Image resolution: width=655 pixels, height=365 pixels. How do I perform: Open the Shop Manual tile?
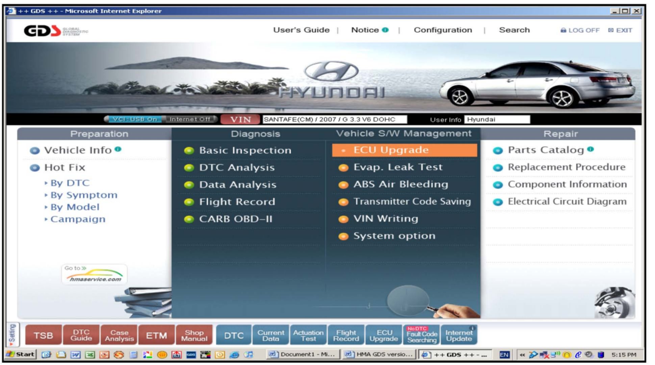click(194, 335)
